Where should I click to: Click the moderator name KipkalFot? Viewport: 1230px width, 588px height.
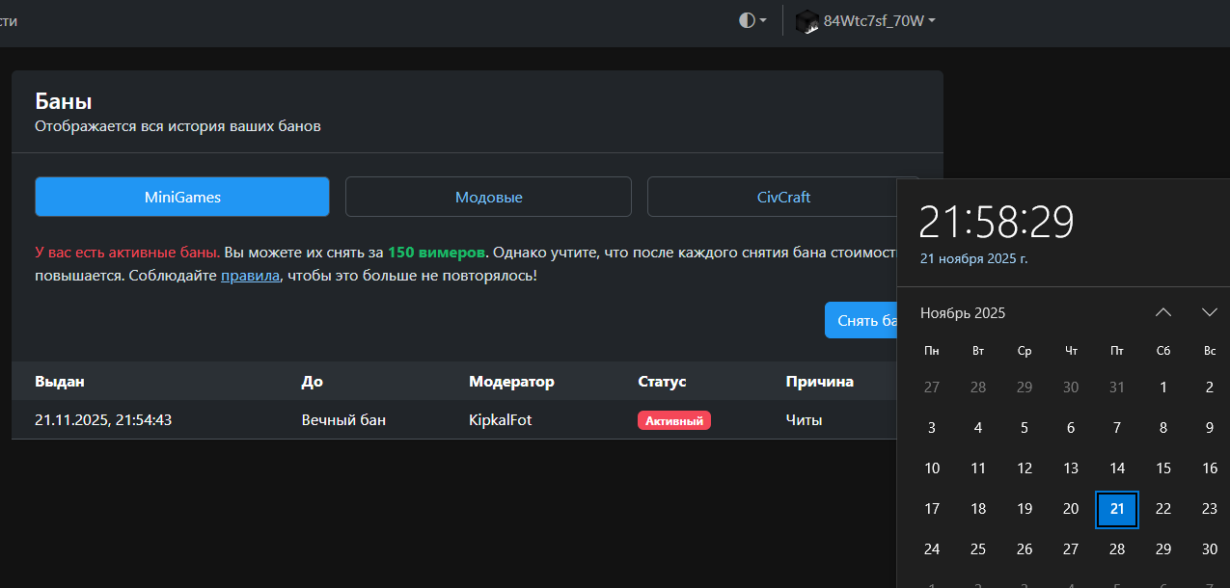pyautogui.click(x=501, y=420)
